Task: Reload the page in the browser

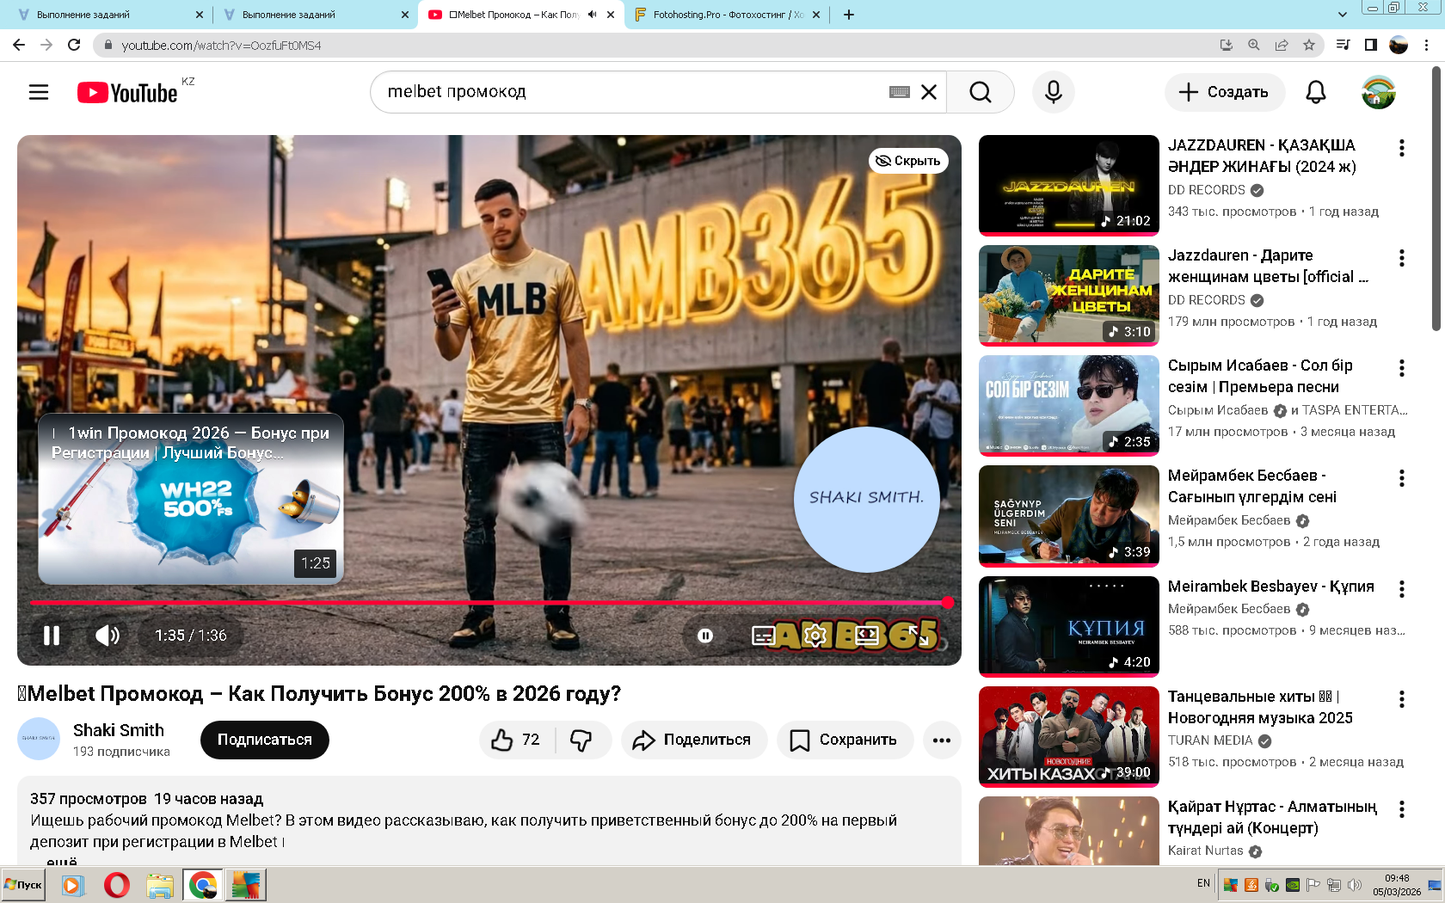Action: click(x=74, y=45)
